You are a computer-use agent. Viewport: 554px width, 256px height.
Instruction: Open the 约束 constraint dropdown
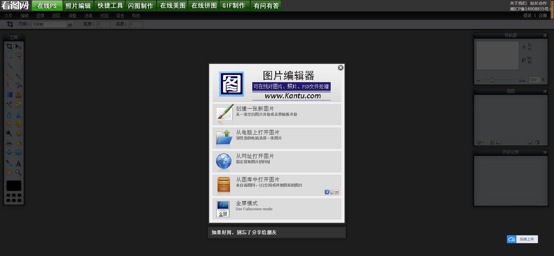(52, 24)
